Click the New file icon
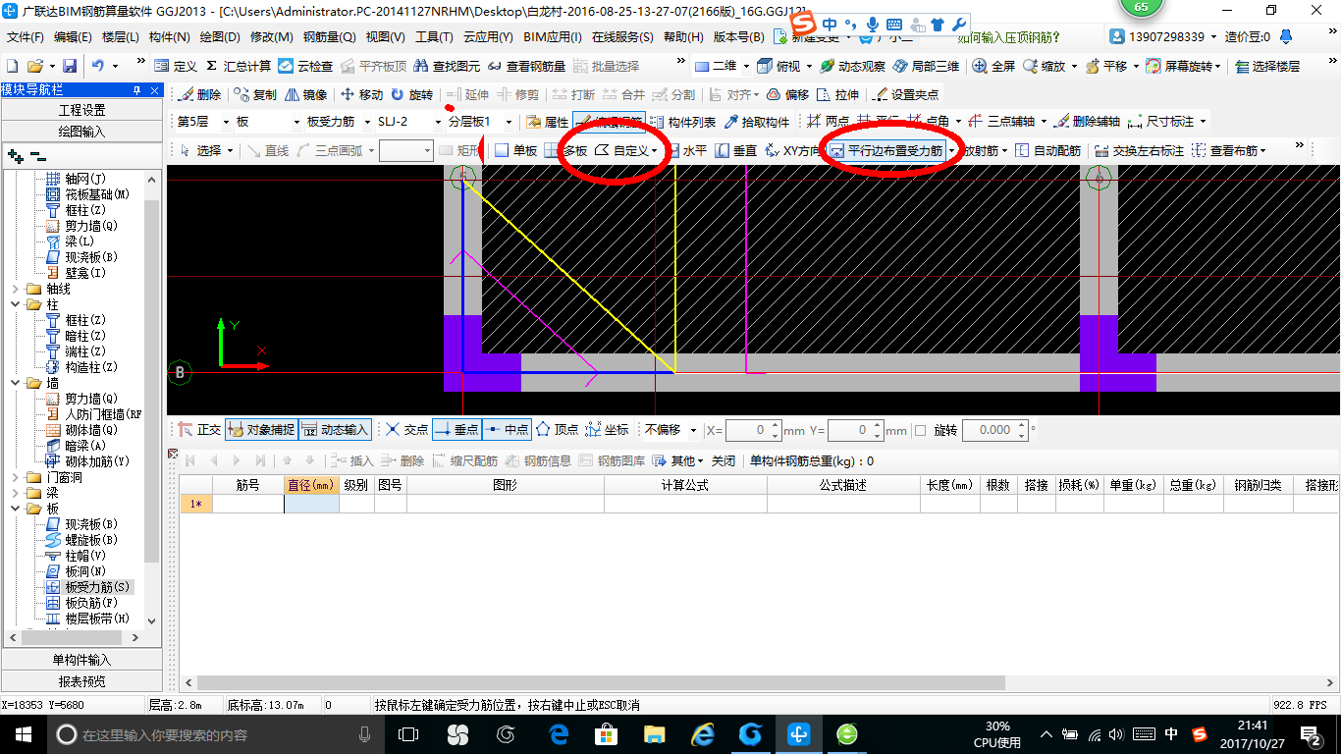1341x754 pixels. (x=13, y=66)
